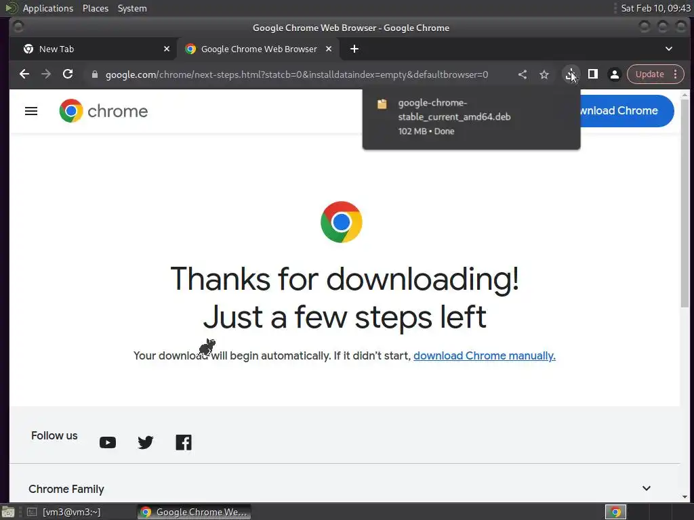
Task: Go back using the browser back arrow
Action: (x=24, y=74)
